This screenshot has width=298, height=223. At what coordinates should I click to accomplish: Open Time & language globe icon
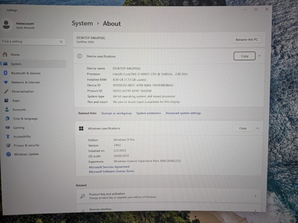(7, 118)
